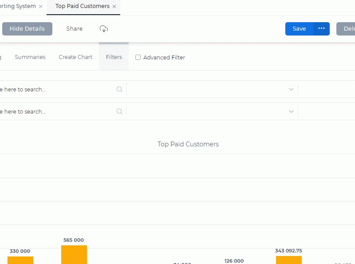Click the 565 000 orange chart bar
The image size is (355, 264).
[74, 255]
